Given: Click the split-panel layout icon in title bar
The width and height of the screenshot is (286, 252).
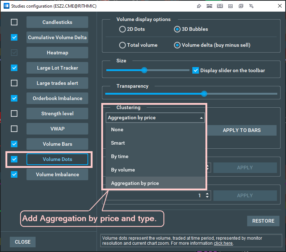Looking at the screenshot, I should coord(220,6).
